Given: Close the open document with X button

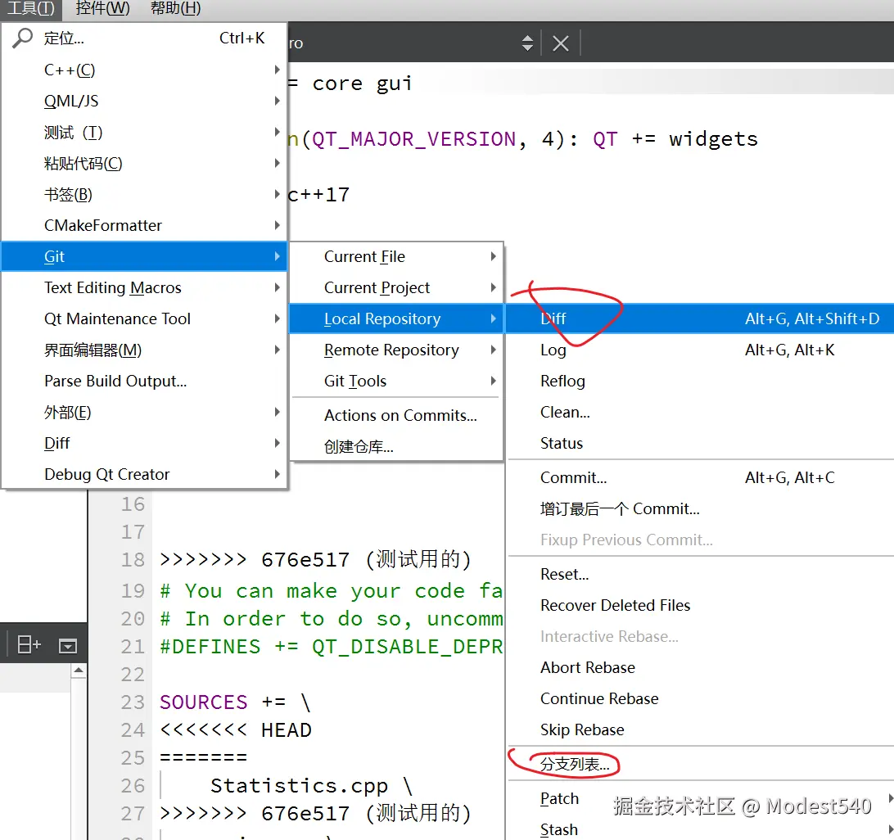Looking at the screenshot, I should (561, 43).
